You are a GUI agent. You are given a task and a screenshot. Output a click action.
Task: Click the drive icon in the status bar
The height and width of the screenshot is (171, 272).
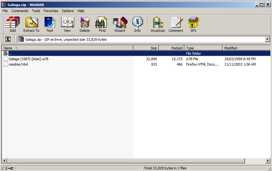click(x=5, y=168)
